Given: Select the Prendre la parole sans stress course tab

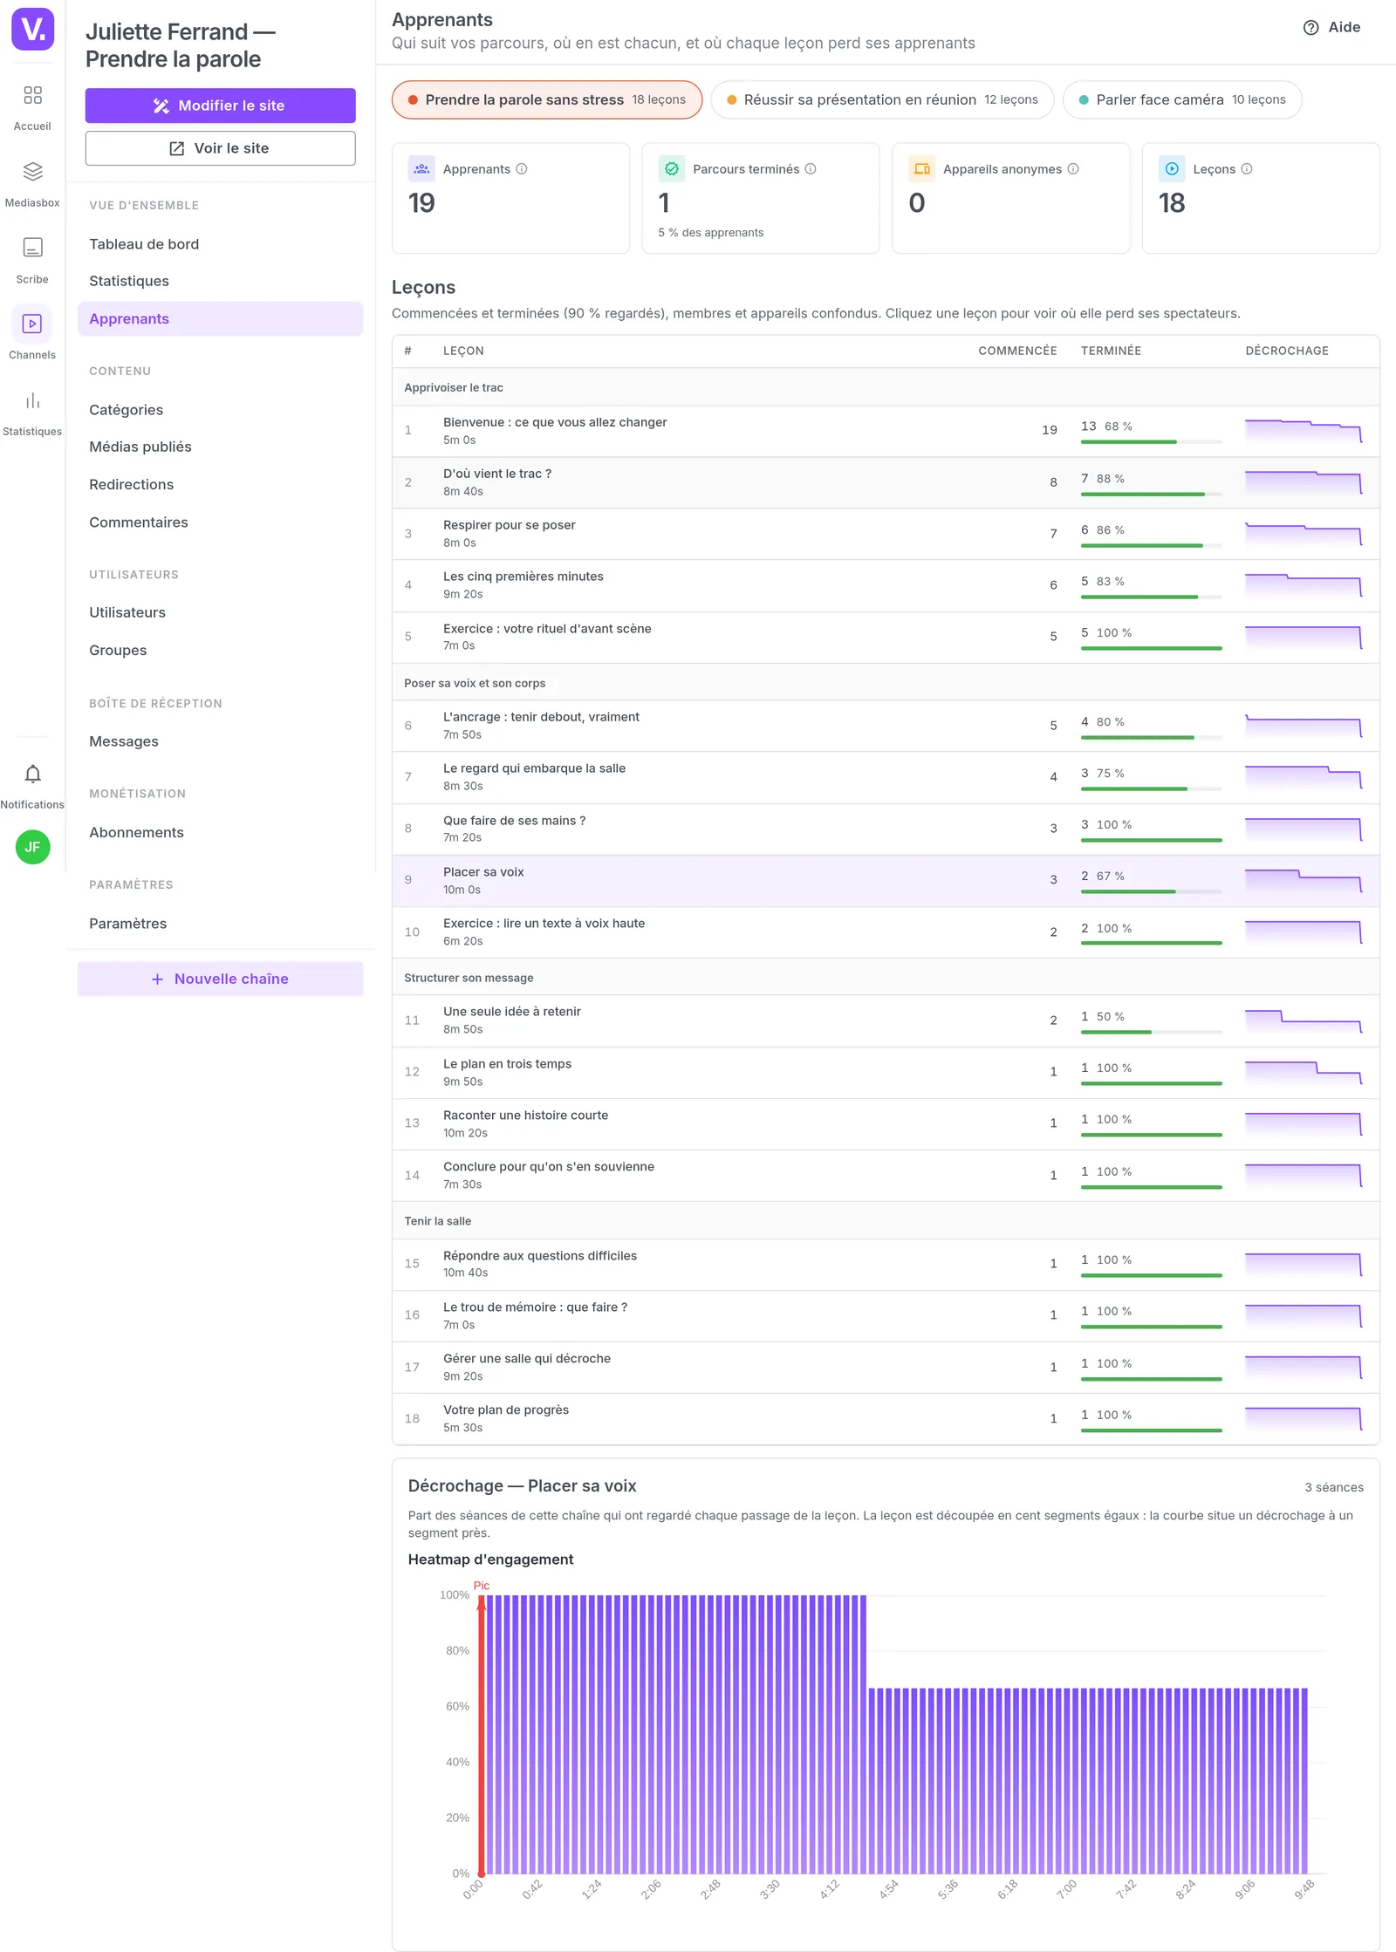Looking at the screenshot, I should [x=547, y=100].
